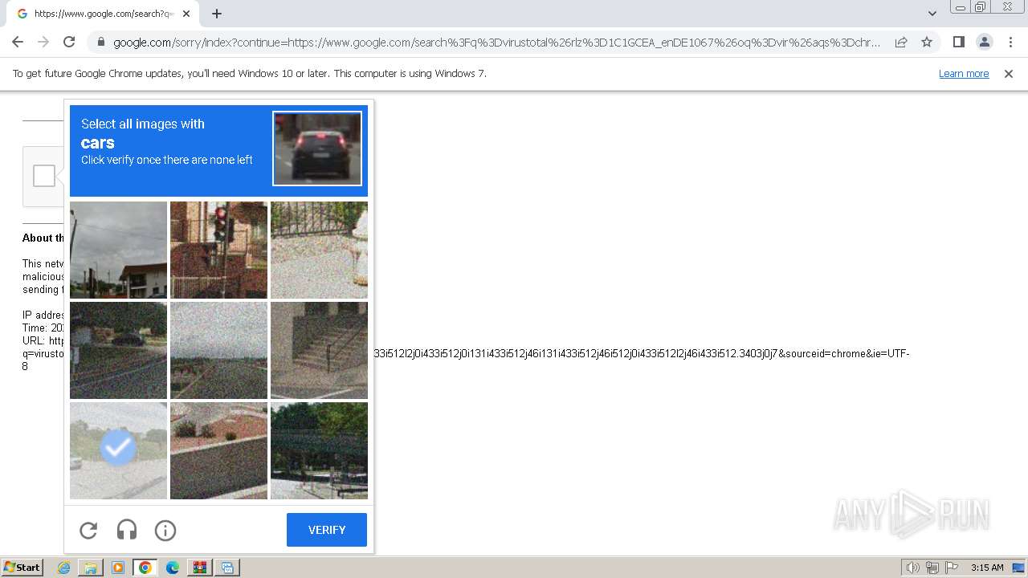This screenshot has height=578, width=1028.
Task: Close the Google search tab
Action: [186, 14]
